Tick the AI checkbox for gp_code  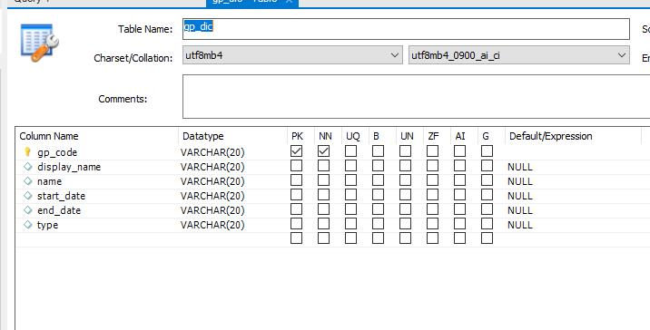[x=459, y=151]
